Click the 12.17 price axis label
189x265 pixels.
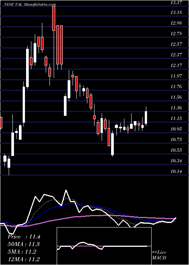(177, 65)
